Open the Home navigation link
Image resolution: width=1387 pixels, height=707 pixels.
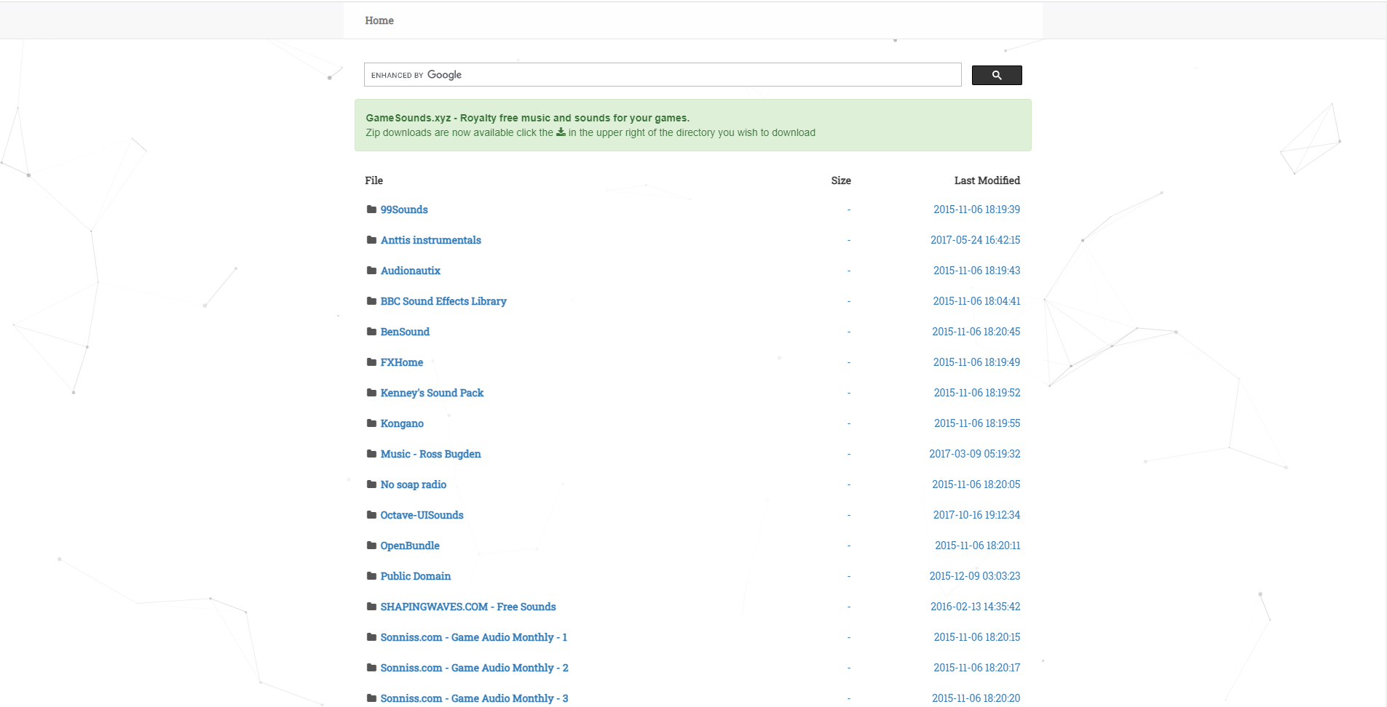click(379, 20)
